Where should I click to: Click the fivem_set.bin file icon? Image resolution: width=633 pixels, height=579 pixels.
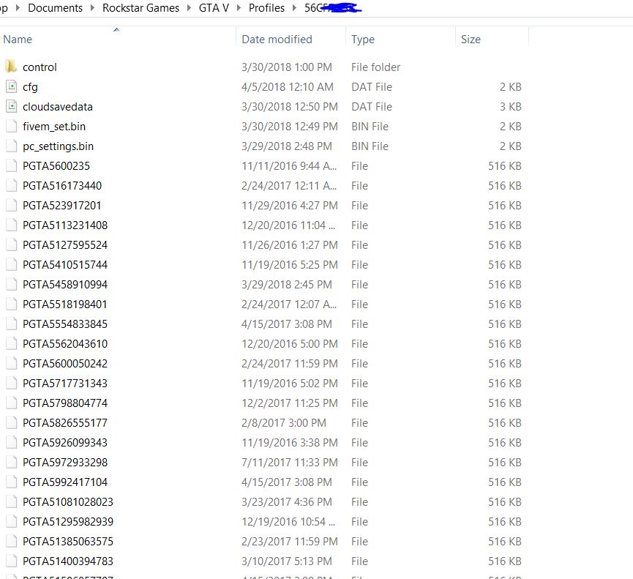(x=12, y=126)
